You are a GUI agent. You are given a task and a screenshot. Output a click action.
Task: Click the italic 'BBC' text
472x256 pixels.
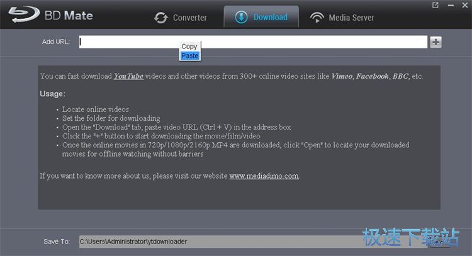[400, 76]
